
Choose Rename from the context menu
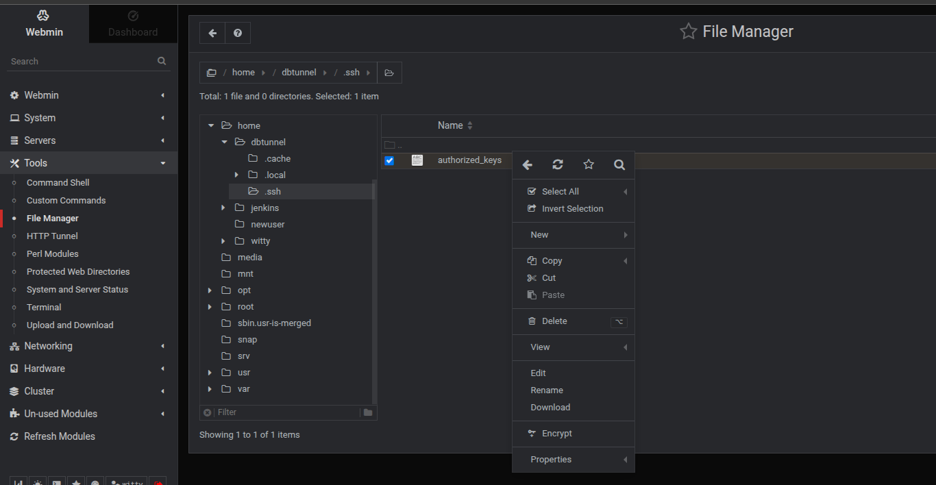546,390
